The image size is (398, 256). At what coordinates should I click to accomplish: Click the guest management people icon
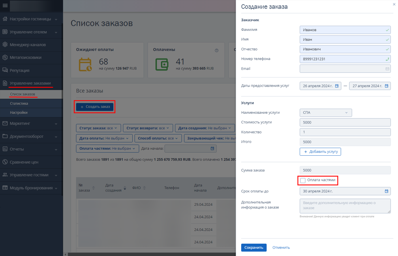[5, 175]
